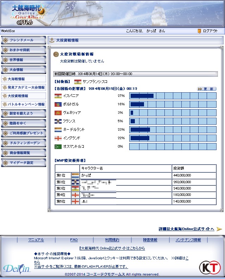Open the 大海戦情報 submenu item
The image size is (225, 279).
24,79
